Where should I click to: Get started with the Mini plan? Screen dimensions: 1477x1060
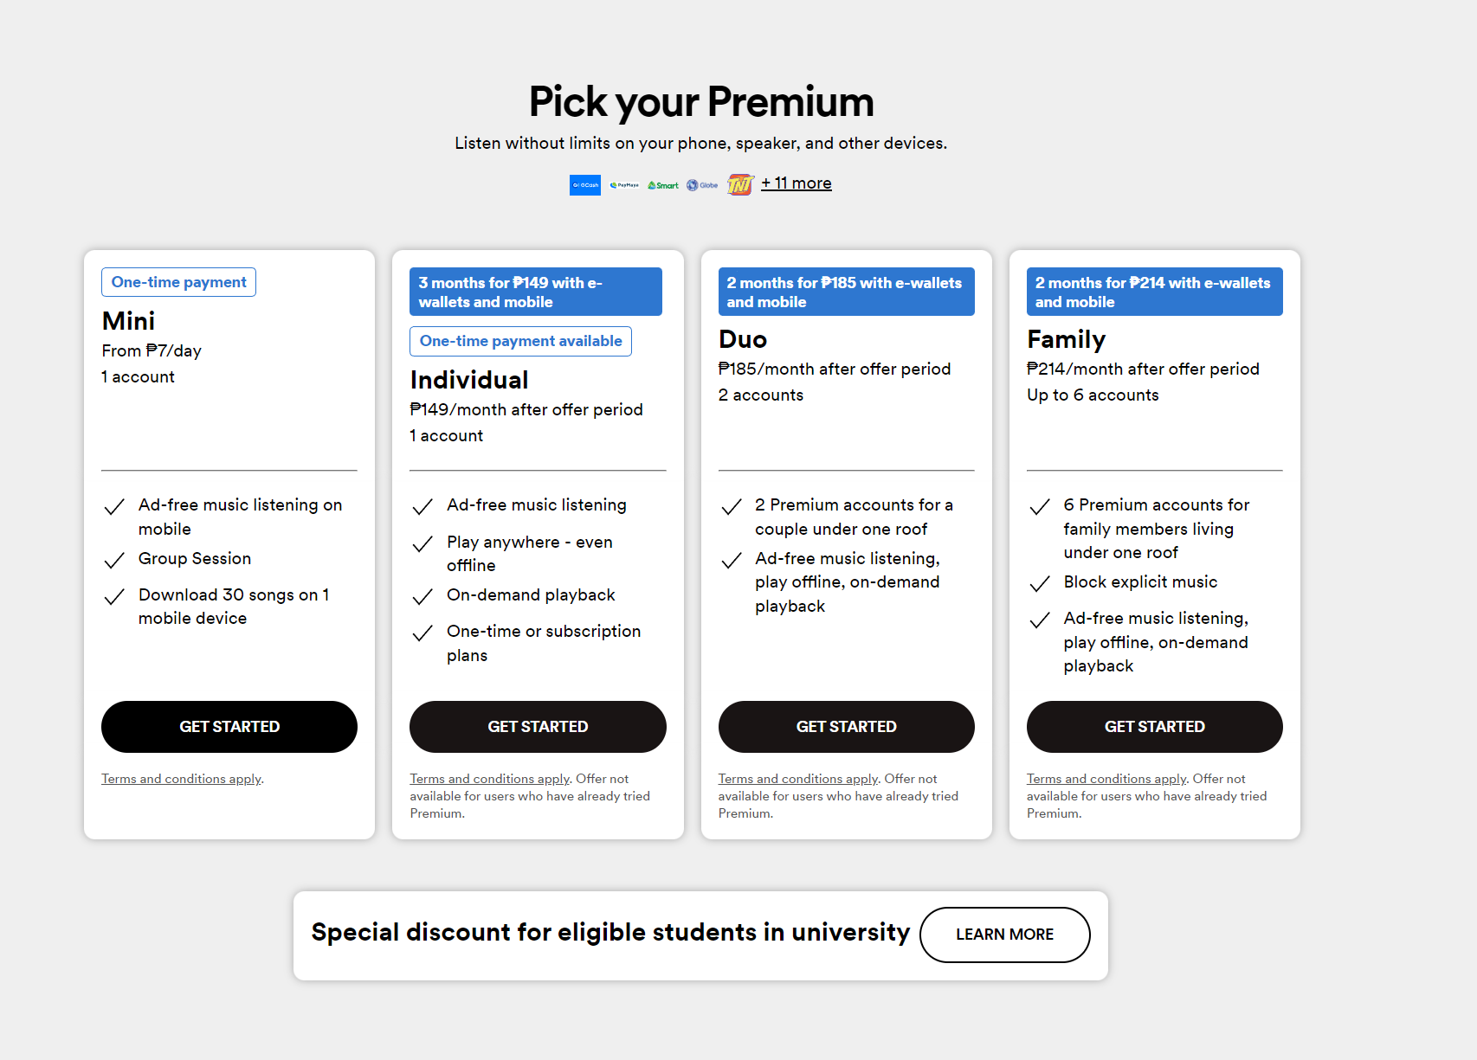[229, 727]
